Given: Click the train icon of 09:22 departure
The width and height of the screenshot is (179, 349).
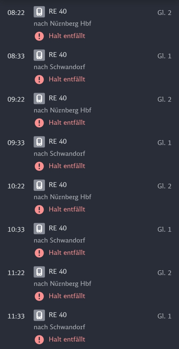Looking at the screenshot, I should (39, 98).
